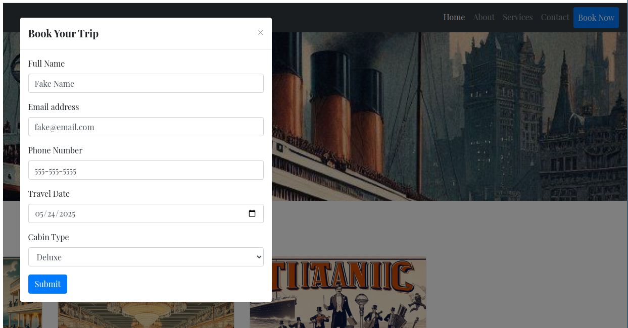Open the About nav link
This screenshot has height=328, width=628.
[484, 18]
